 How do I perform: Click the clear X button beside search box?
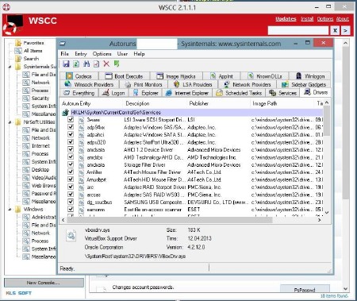[x=335, y=30]
